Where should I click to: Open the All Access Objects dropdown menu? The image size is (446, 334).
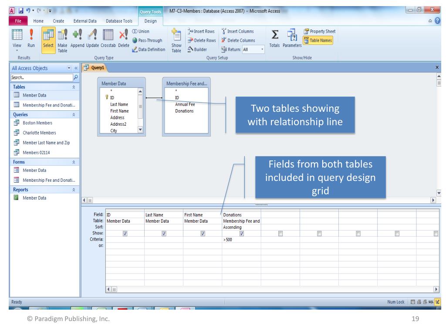pyautogui.click(x=69, y=68)
